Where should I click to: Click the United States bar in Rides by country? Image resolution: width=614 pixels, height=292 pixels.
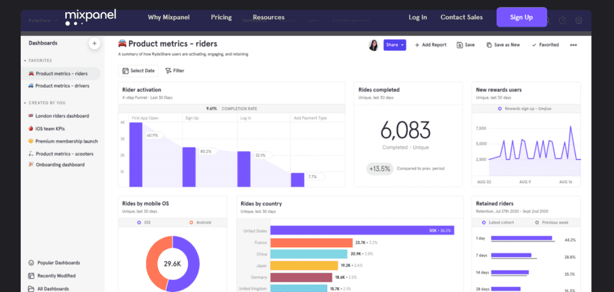[x=362, y=230]
